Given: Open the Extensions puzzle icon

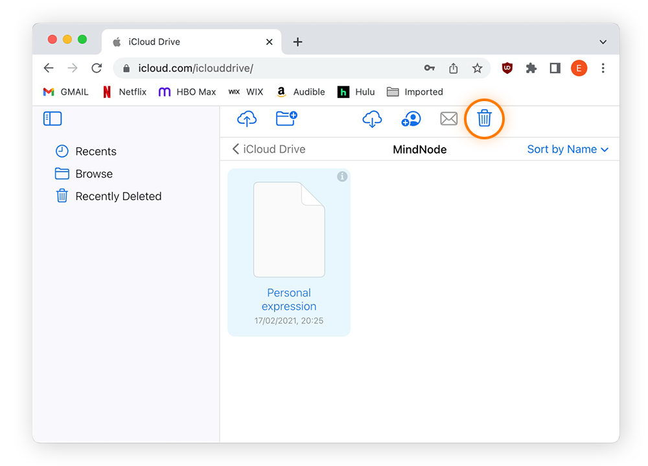Looking at the screenshot, I should (531, 68).
